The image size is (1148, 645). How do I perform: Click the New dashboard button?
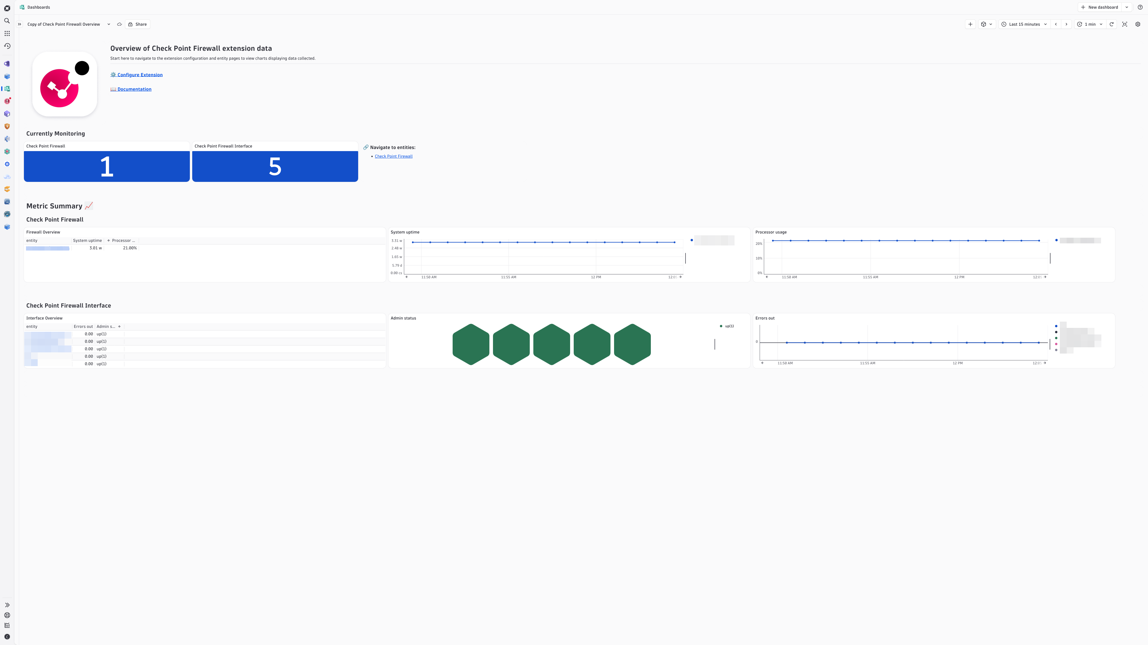pos(1100,7)
